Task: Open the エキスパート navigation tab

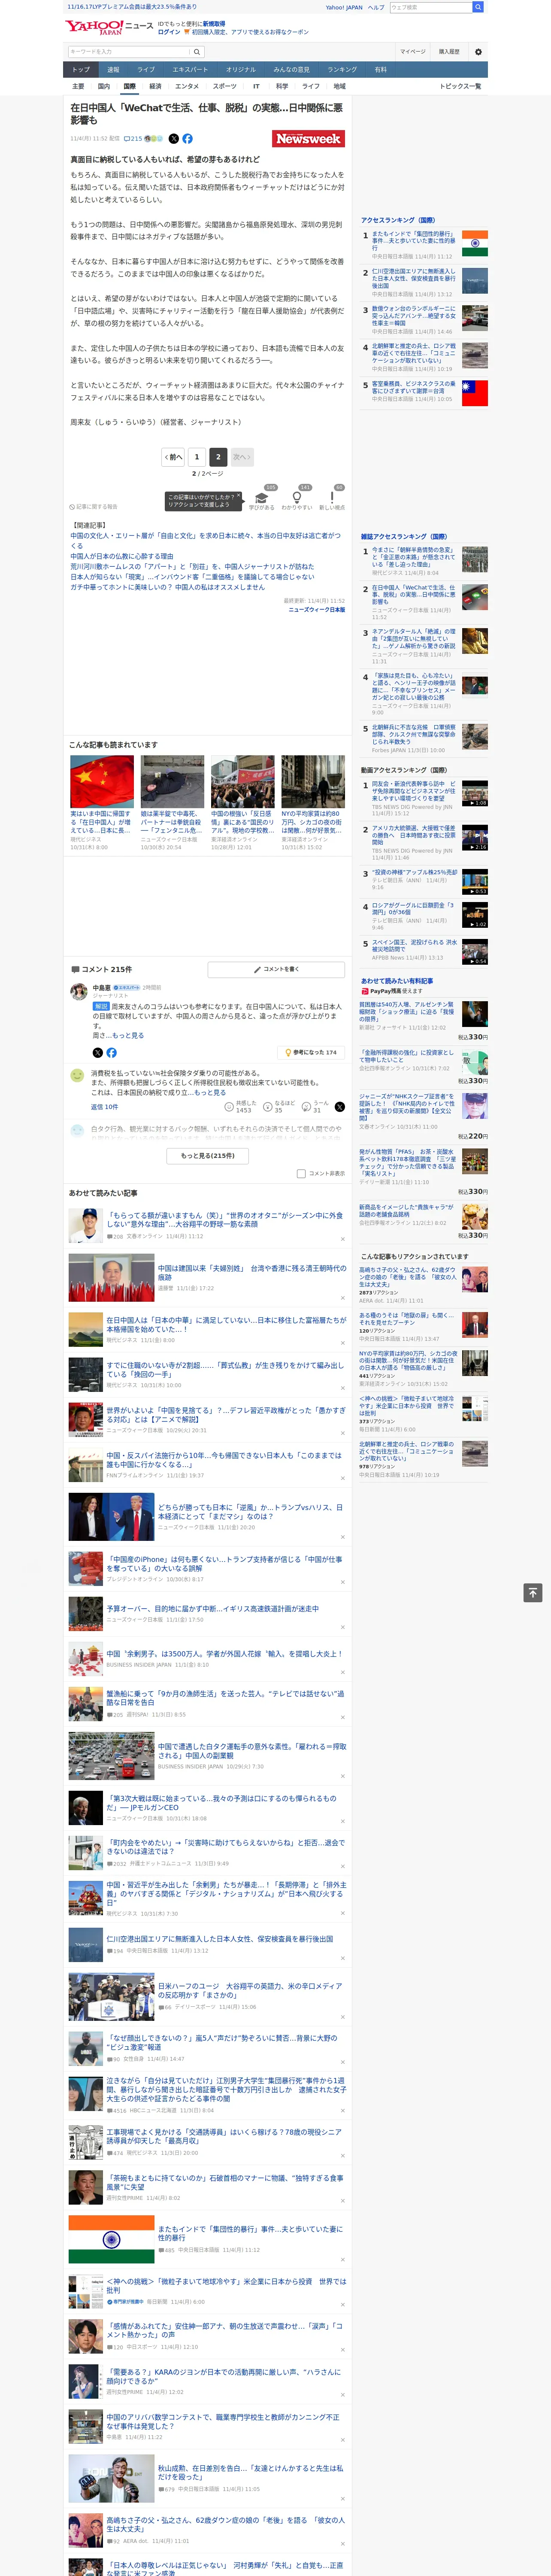Action: [190, 70]
